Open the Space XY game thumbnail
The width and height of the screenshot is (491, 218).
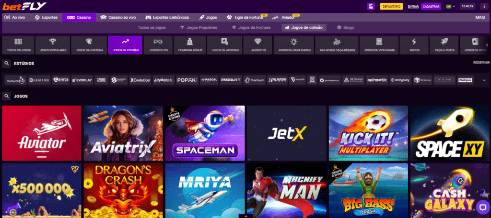coord(450,133)
